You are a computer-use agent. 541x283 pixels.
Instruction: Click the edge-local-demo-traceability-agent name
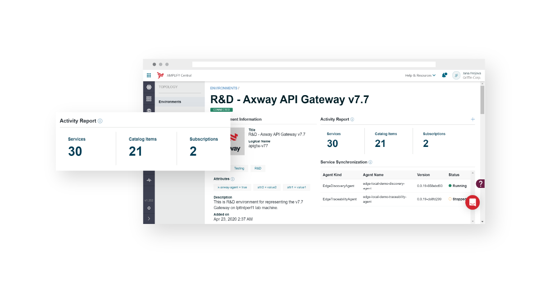pyautogui.click(x=385, y=199)
